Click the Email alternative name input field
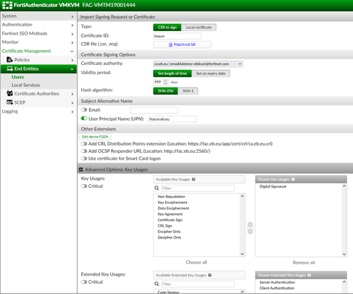 [x=154, y=110]
